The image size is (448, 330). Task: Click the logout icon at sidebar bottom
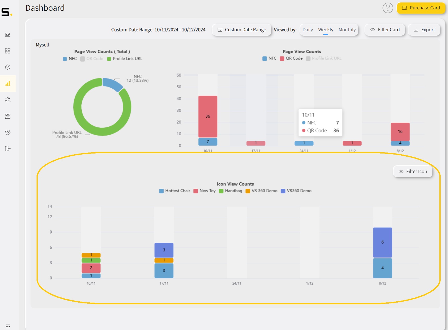(8, 149)
